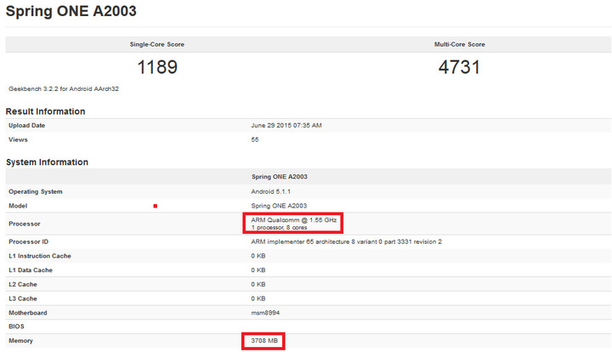Viewport: 612px width, 352px height.
Task: Click the msm8994 motherboard value
Action: click(x=265, y=312)
